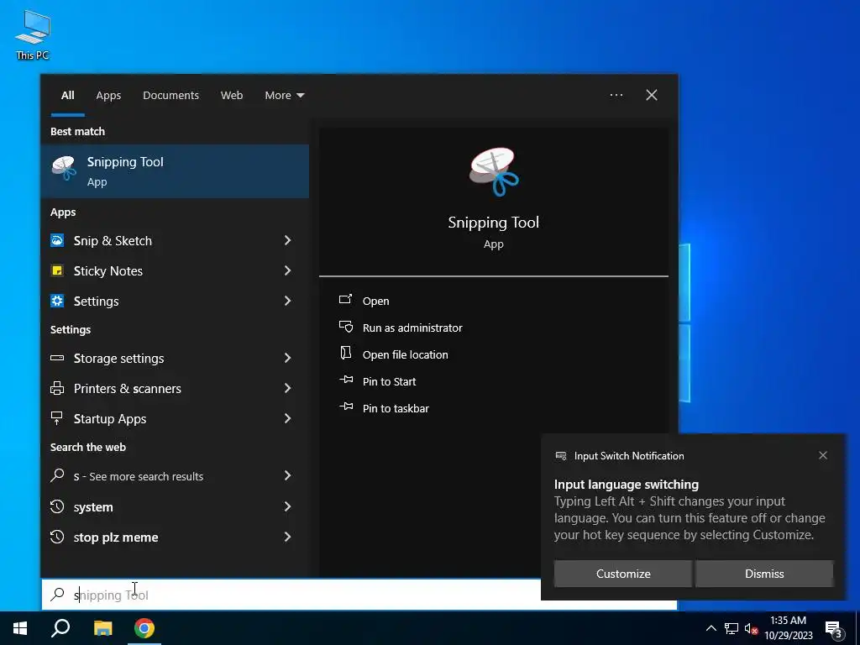This screenshot has height=645, width=860.
Task: Open the More filter dropdown
Action: coord(284,96)
